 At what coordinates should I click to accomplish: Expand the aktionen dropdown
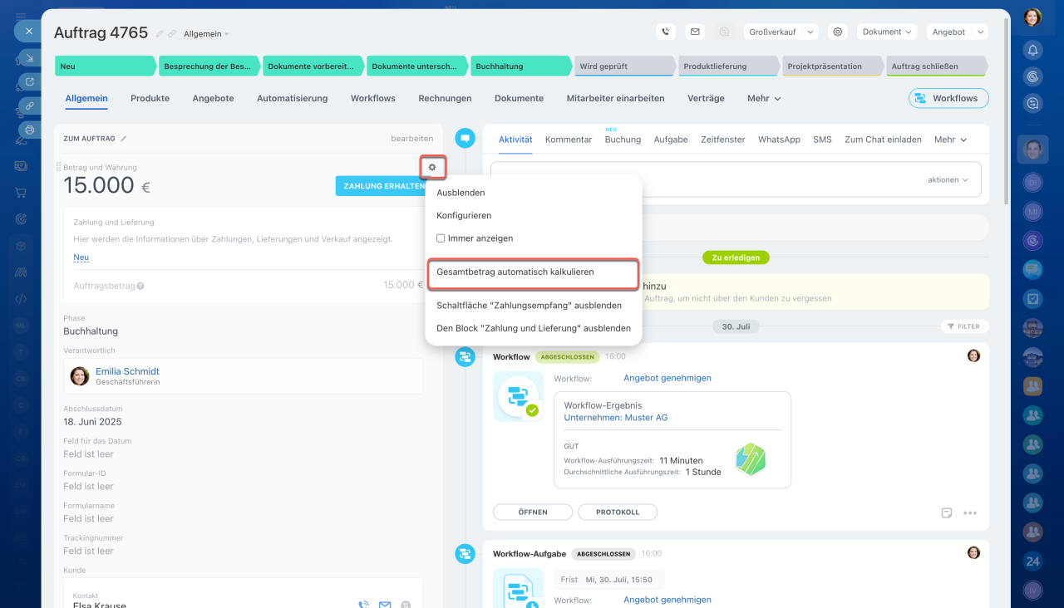coord(948,179)
